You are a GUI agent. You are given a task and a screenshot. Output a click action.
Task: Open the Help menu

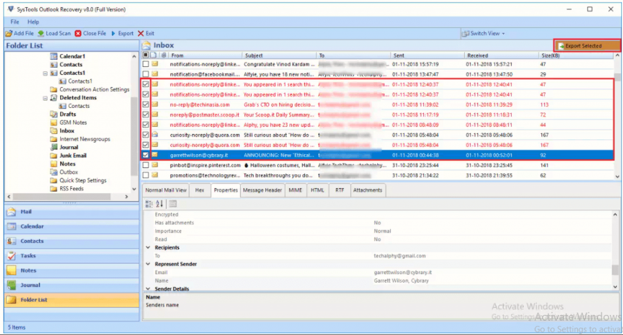coord(33,22)
